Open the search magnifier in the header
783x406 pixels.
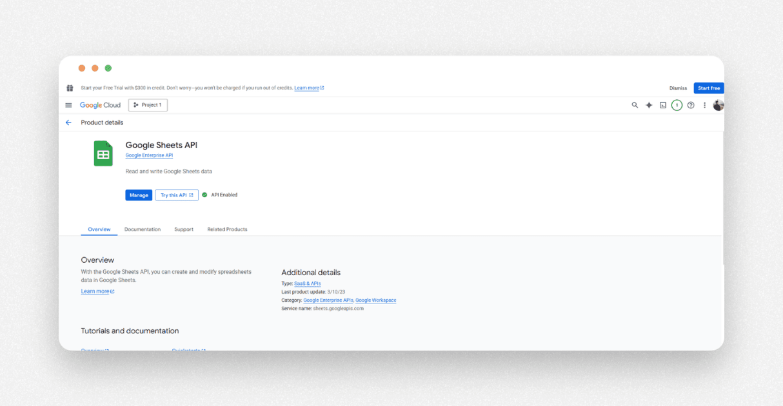[635, 105]
